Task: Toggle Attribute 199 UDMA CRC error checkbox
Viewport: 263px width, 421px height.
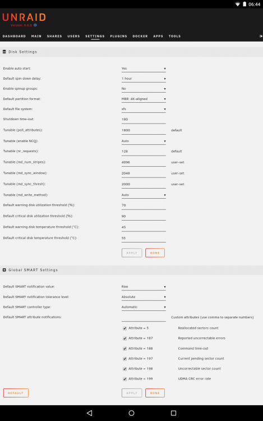Action: click(124, 379)
